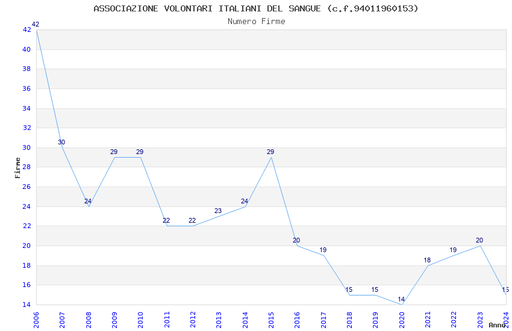Viewport: 512px width, 331px height.
Task: Click the x-axis year label 2015
Action: (271, 320)
